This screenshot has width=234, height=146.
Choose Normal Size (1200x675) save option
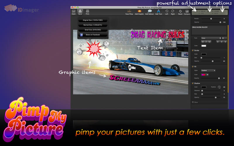point(93,25)
